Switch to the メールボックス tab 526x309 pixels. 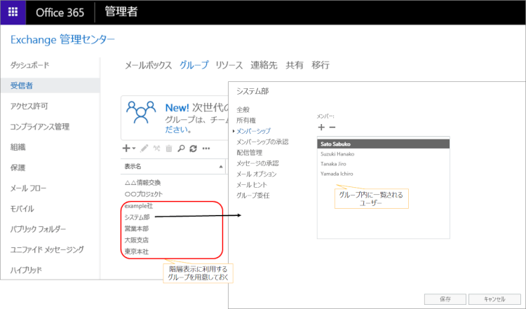click(148, 65)
